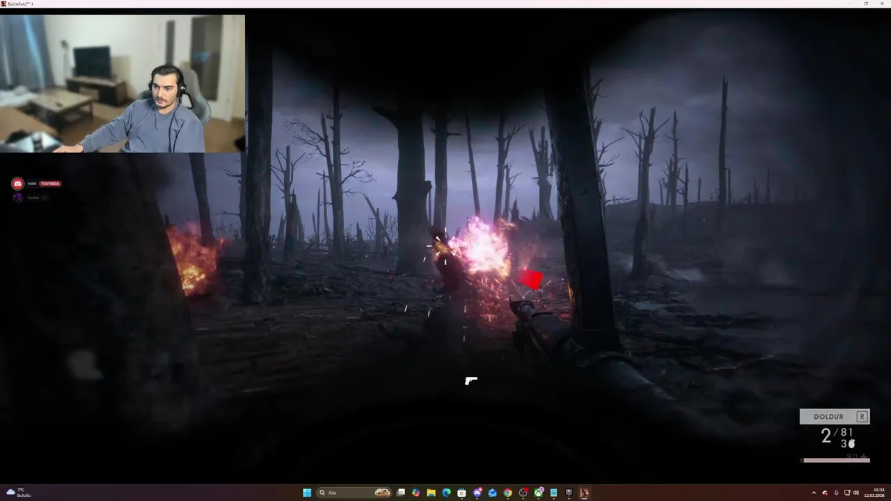Open the Xbox app from the taskbar
Screen dimensions: 891x501
pos(539,493)
